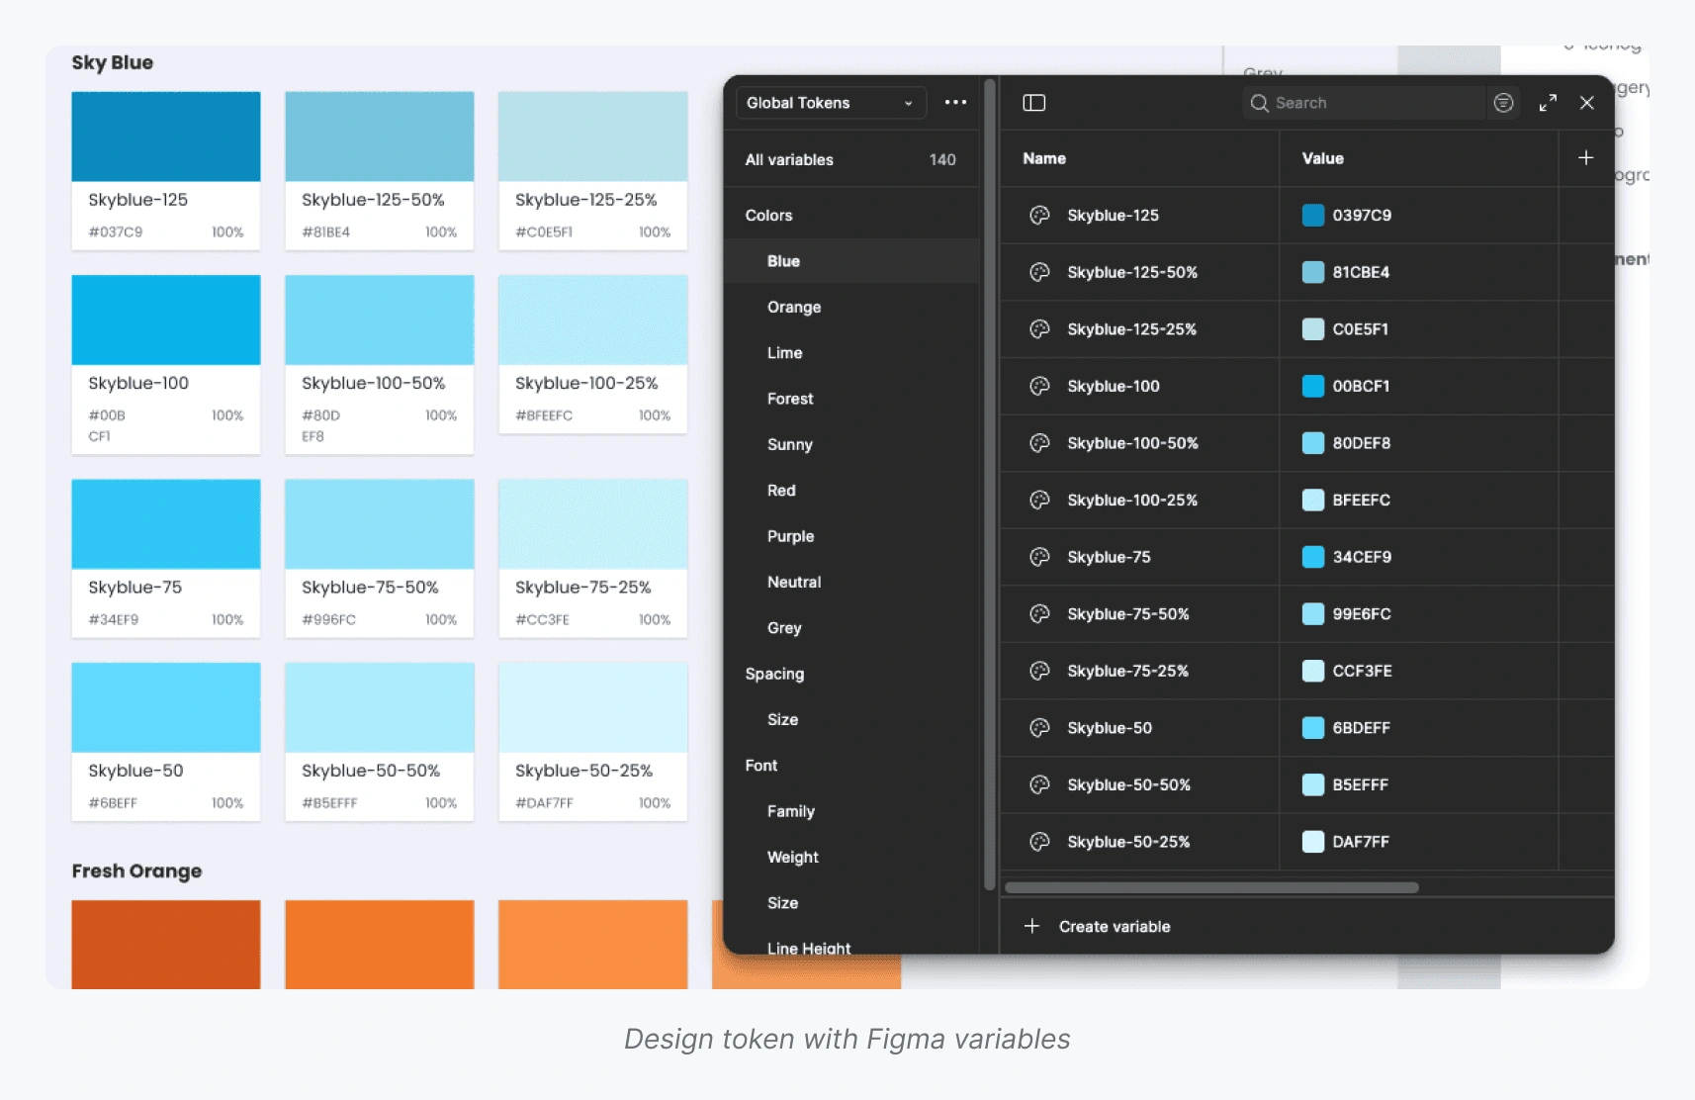Select the Sunny color group
This screenshot has width=1695, height=1100.
point(789,445)
